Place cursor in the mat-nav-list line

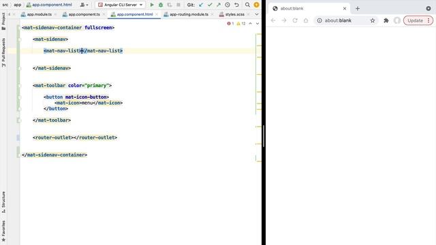[83, 51]
